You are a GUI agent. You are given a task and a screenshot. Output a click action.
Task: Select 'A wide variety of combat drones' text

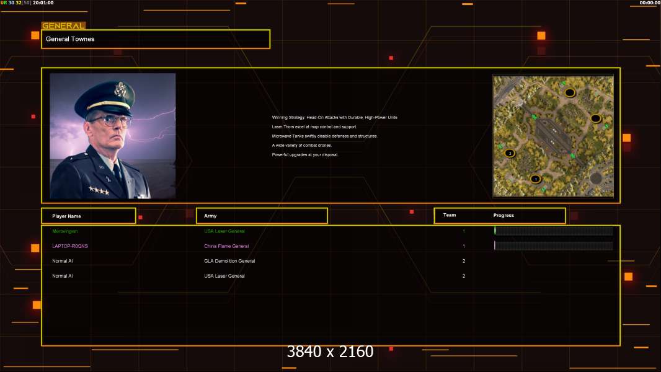(301, 145)
